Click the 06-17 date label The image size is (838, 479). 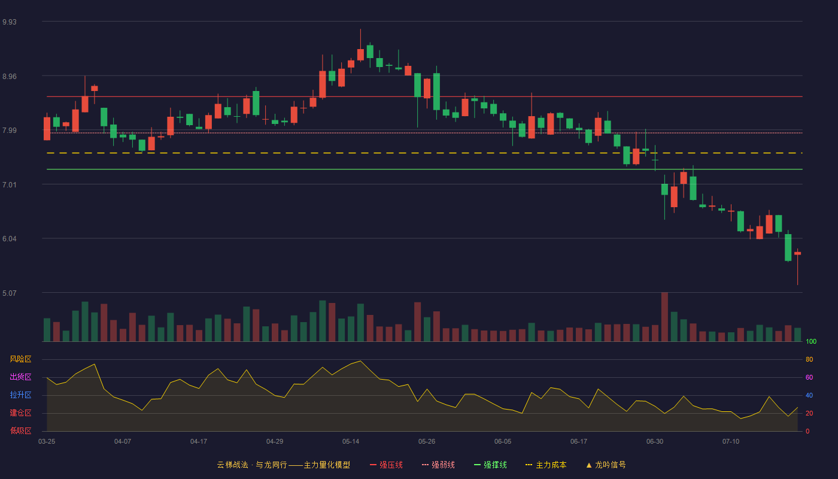[579, 441]
